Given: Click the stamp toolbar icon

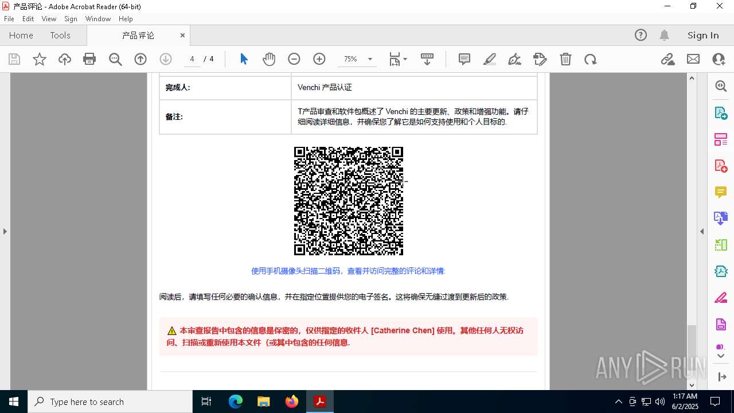Looking at the screenshot, I should [x=540, y=59].
